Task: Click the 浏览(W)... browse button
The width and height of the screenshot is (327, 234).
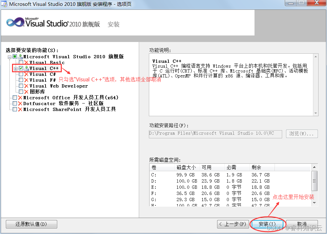Action: pos(302,134)
